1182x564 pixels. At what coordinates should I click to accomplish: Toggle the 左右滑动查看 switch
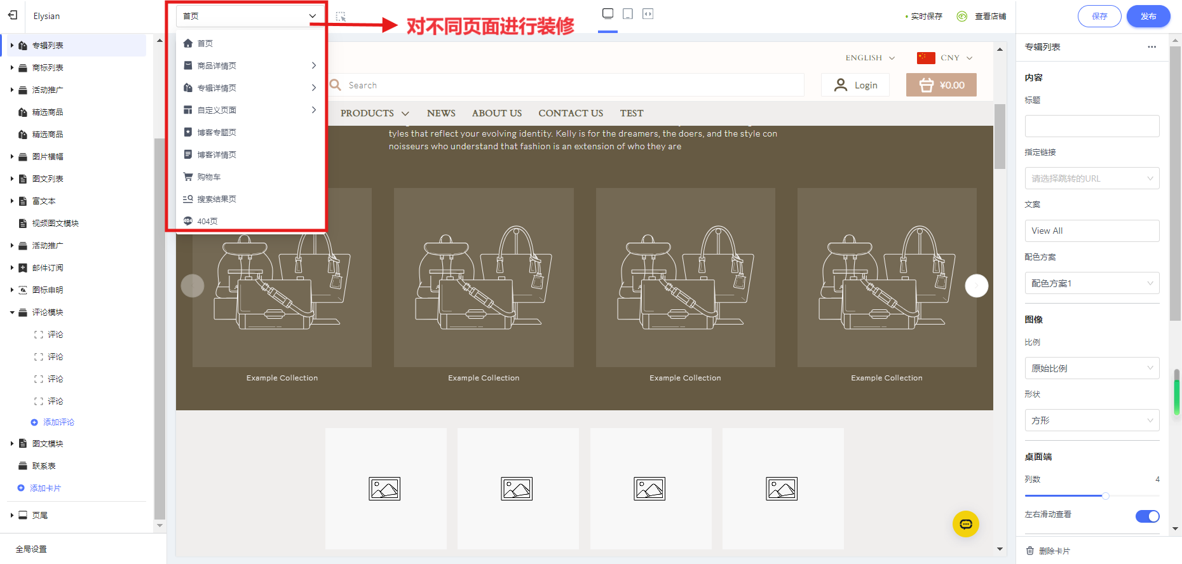pos(1147,516)
